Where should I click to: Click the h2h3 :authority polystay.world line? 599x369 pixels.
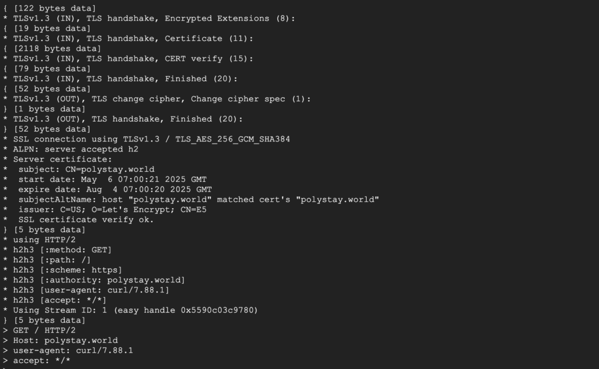(x=94, y=280)
